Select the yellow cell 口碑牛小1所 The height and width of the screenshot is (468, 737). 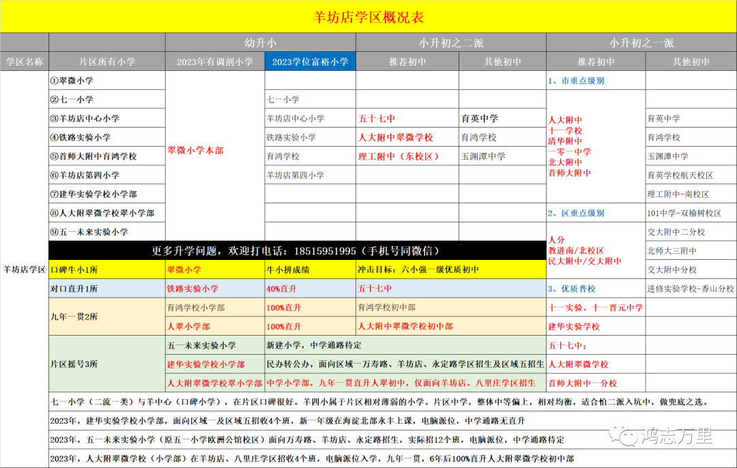pos(106,269)
